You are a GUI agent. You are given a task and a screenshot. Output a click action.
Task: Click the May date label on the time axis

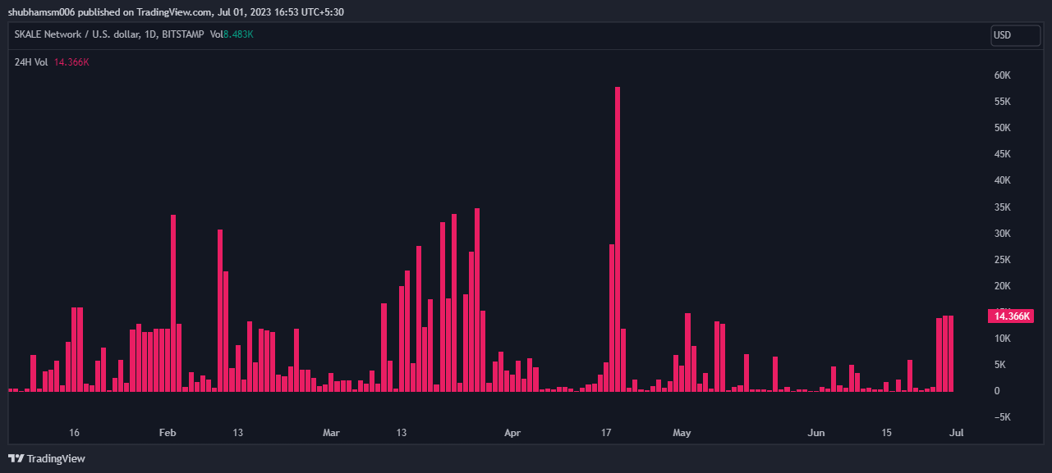(682, 432)
